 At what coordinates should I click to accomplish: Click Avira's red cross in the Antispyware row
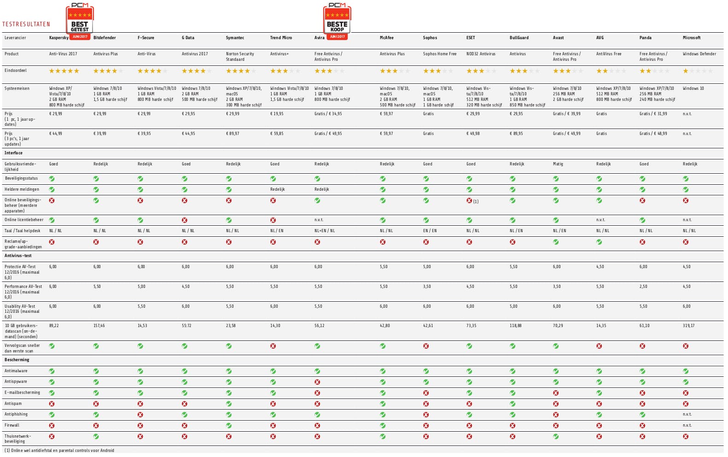(317, 382)
